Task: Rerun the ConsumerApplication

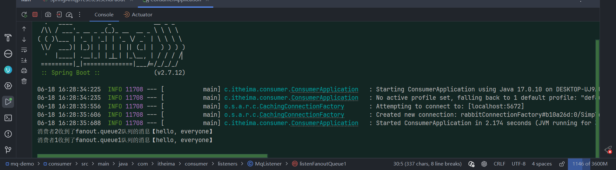Action: [24, 15]
